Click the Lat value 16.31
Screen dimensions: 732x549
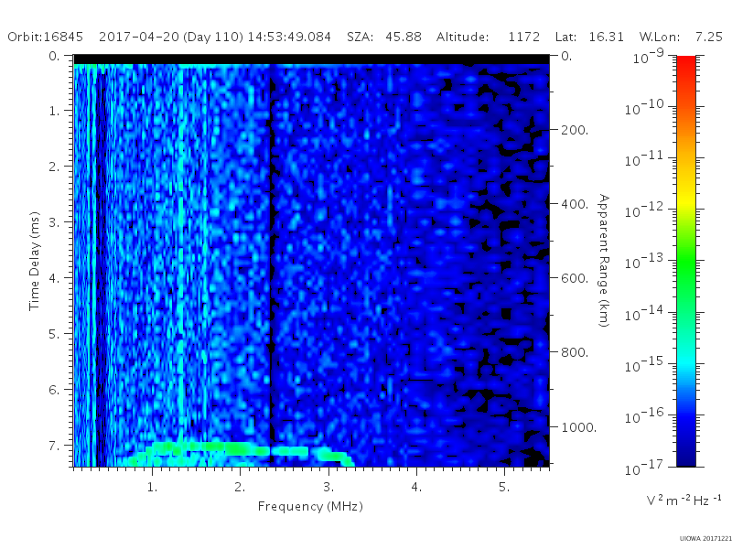[606, 37]
